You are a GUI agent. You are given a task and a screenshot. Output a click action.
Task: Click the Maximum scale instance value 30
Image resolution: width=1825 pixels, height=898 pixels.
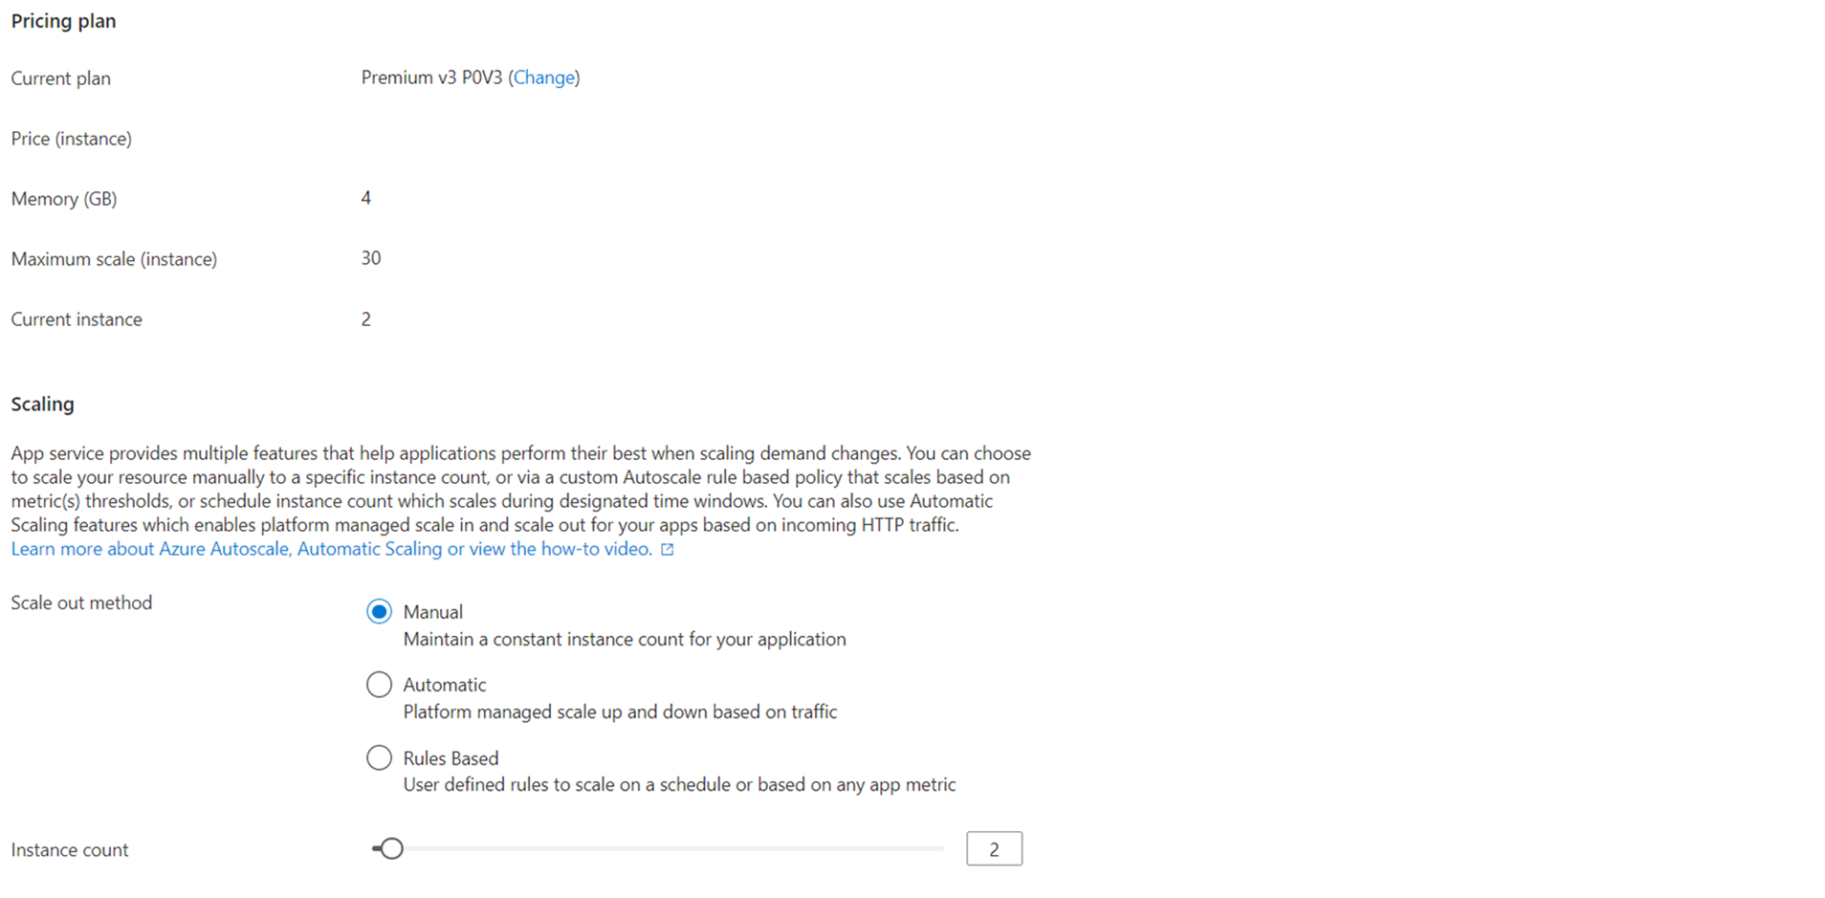[x=370, y=257]
